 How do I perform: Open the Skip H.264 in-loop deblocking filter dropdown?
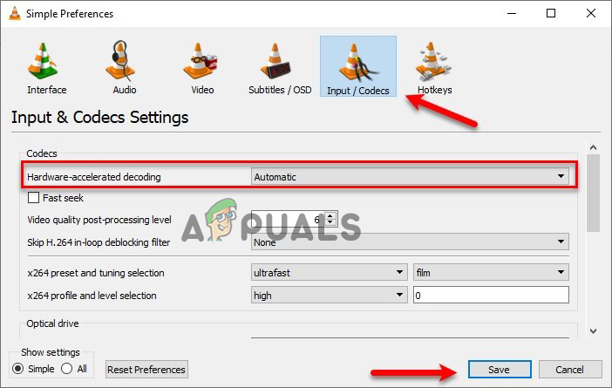coord(410,242)
